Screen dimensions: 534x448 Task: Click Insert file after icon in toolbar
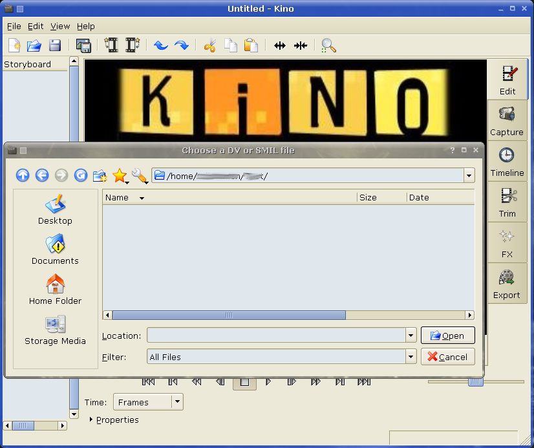pyautogui.click(x=133, y=45)
